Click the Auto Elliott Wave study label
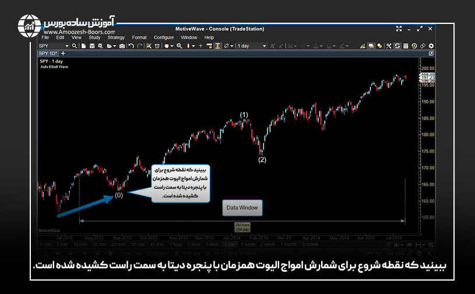475x294 pixels. 54,66
